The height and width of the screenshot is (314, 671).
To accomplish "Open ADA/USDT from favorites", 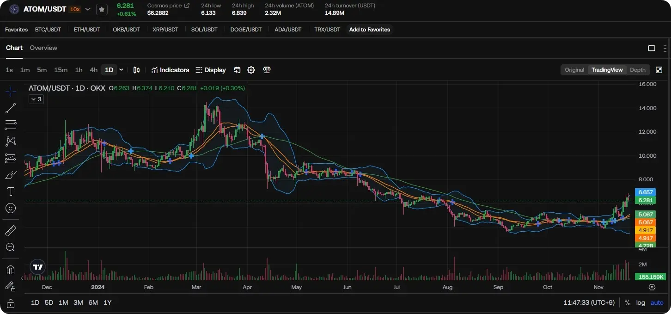I will point(288,30).
